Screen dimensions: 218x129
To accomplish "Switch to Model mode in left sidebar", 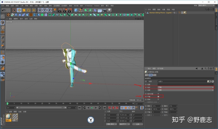I will 2,22.
